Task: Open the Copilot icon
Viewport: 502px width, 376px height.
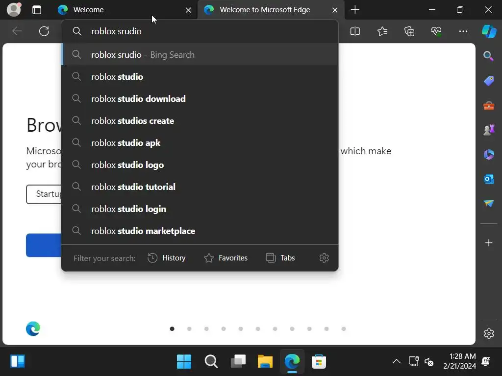Action: coord(489,31)
